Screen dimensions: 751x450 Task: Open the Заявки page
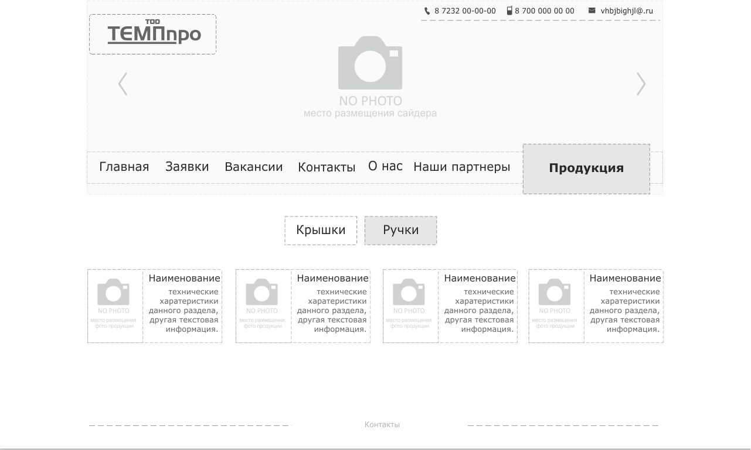coord(187,167)
